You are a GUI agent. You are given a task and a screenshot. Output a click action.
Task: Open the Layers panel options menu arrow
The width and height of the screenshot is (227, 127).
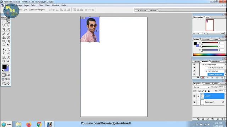(225, 83)
